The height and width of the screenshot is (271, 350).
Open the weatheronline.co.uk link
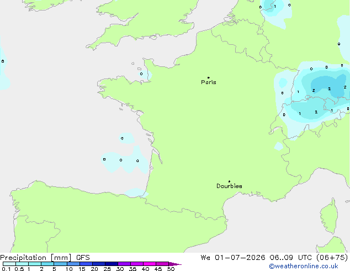tap(304, 266)
